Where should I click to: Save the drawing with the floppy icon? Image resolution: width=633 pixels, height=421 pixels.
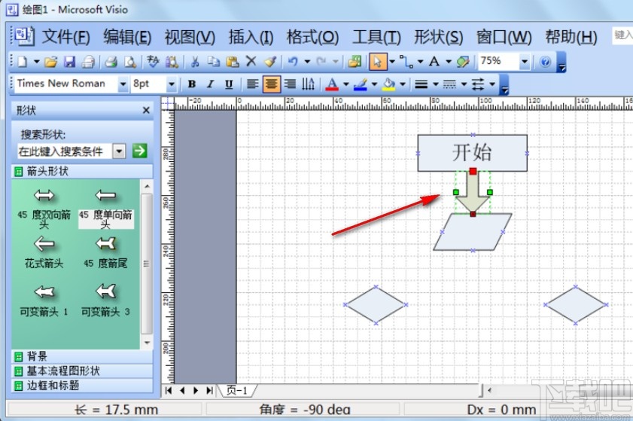click(70, 62)
